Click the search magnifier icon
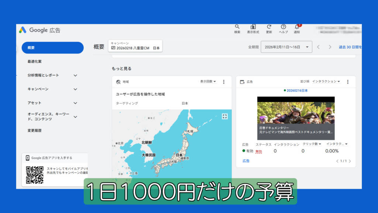This screenshot has height=213, width=378. point(237,27)
